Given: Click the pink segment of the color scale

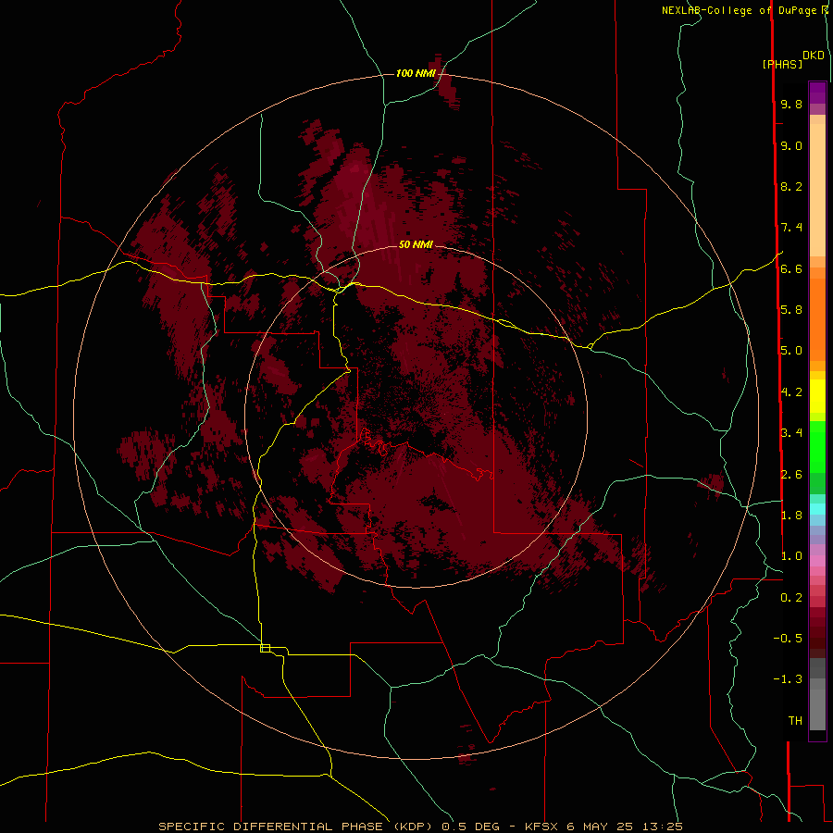Looking at the screenshot, I should coord(817,561).
